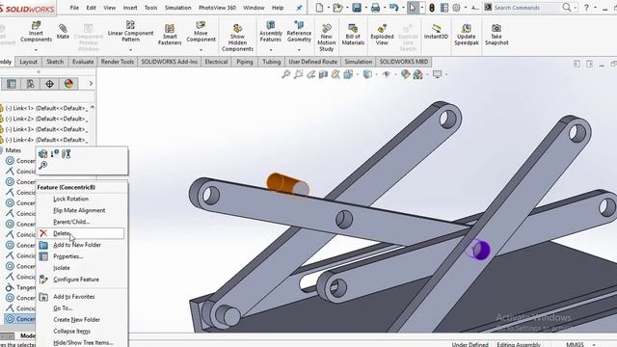This screenshot has width=617, height=347.
Task: Expand the Reference Geometry dropdown arrow
Action: [299, 50]
